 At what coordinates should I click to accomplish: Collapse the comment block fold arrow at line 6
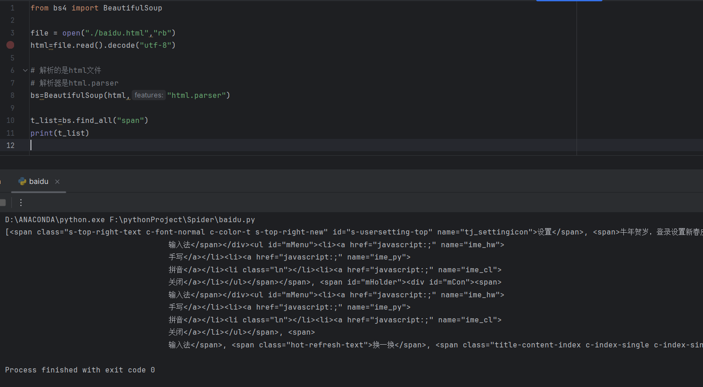click(x=25, y=71)
